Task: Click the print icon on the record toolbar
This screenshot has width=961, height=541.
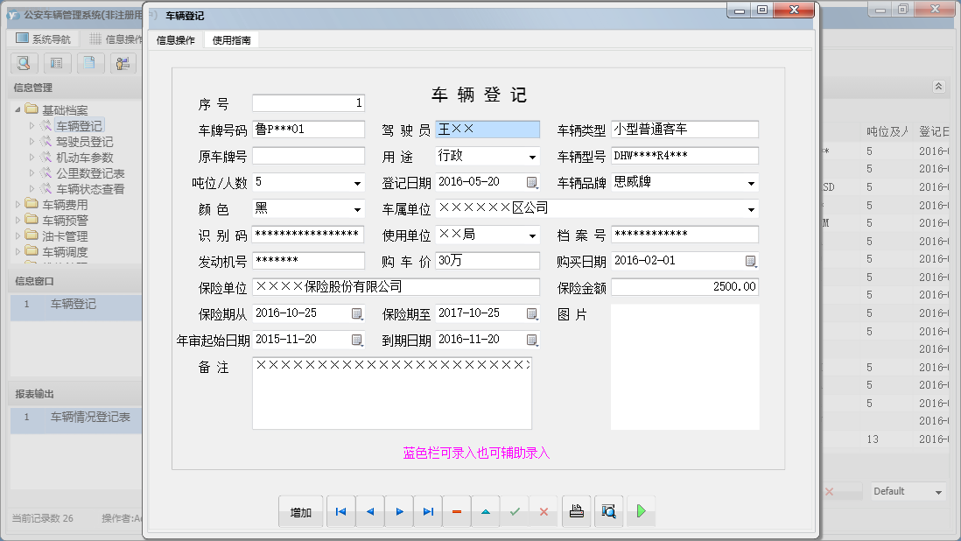Action: (576, 510)
